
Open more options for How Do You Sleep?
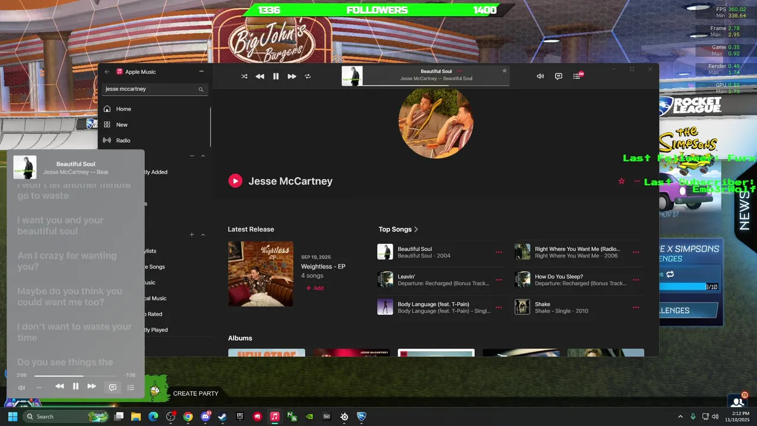coord(636,280)
